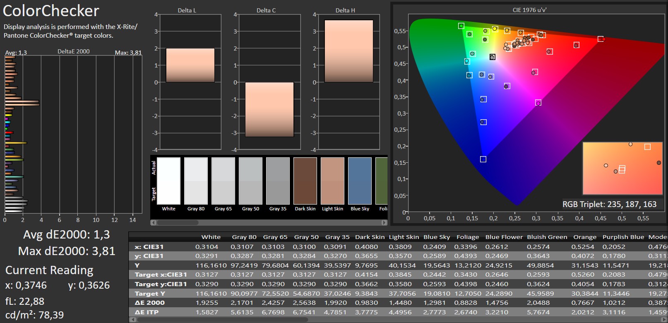Select the Gray 50 color swatch
This screenshot has height=323, width=668.
250,181
